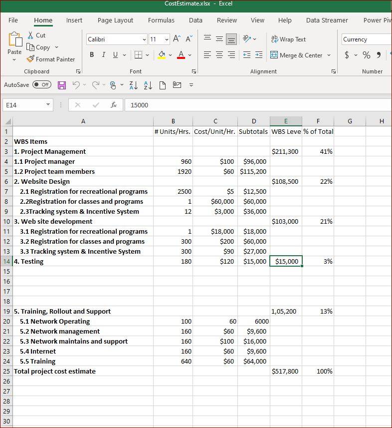Click the Wrap Text button
The image size is (392, 428).
[x=288, y=39]
